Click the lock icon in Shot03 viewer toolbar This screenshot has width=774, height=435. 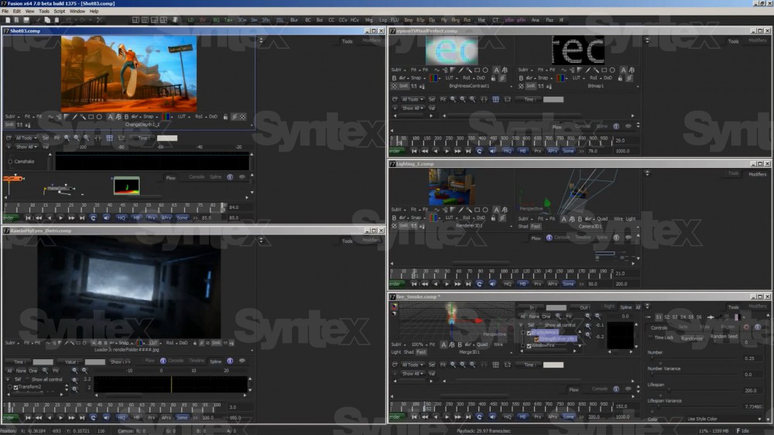pos(224,117)
